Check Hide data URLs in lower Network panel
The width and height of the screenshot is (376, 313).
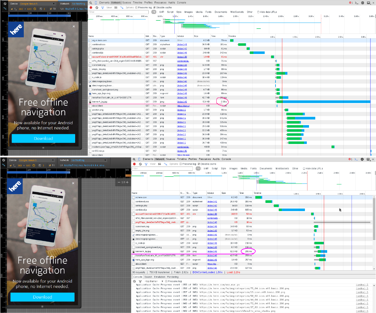[x=304, y=168]
